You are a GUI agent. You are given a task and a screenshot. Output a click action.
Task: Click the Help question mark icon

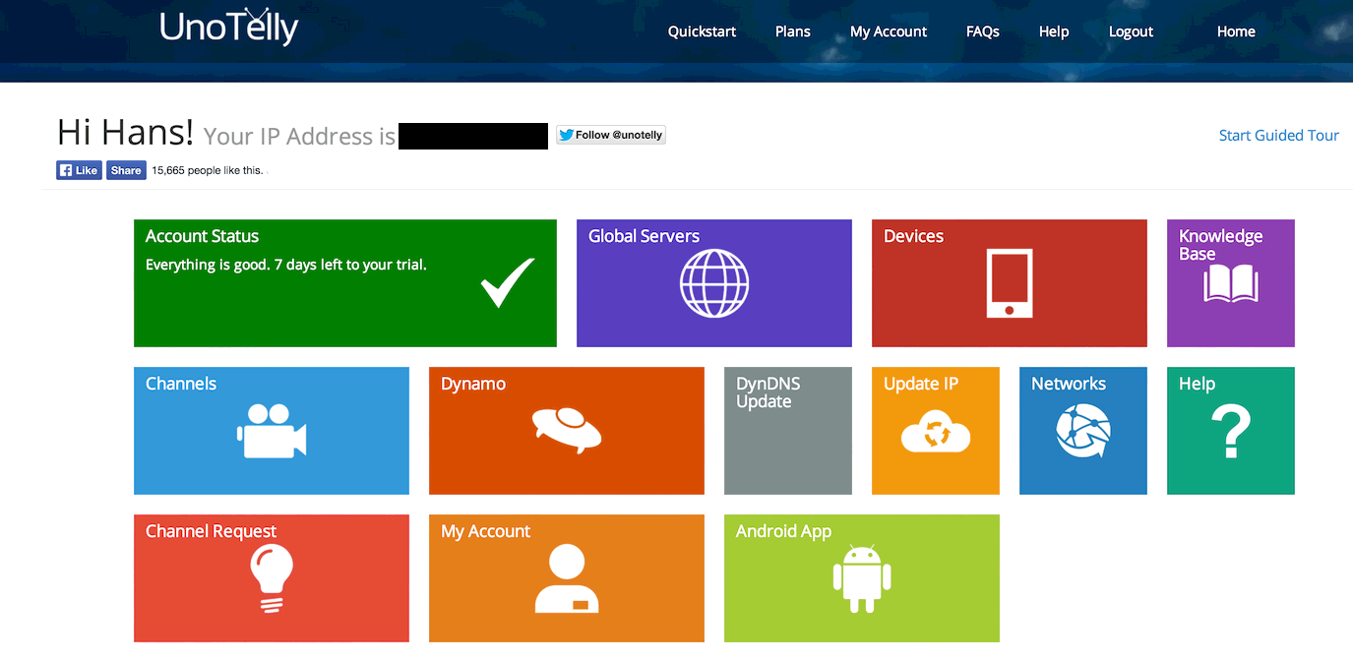(1231, 431)
